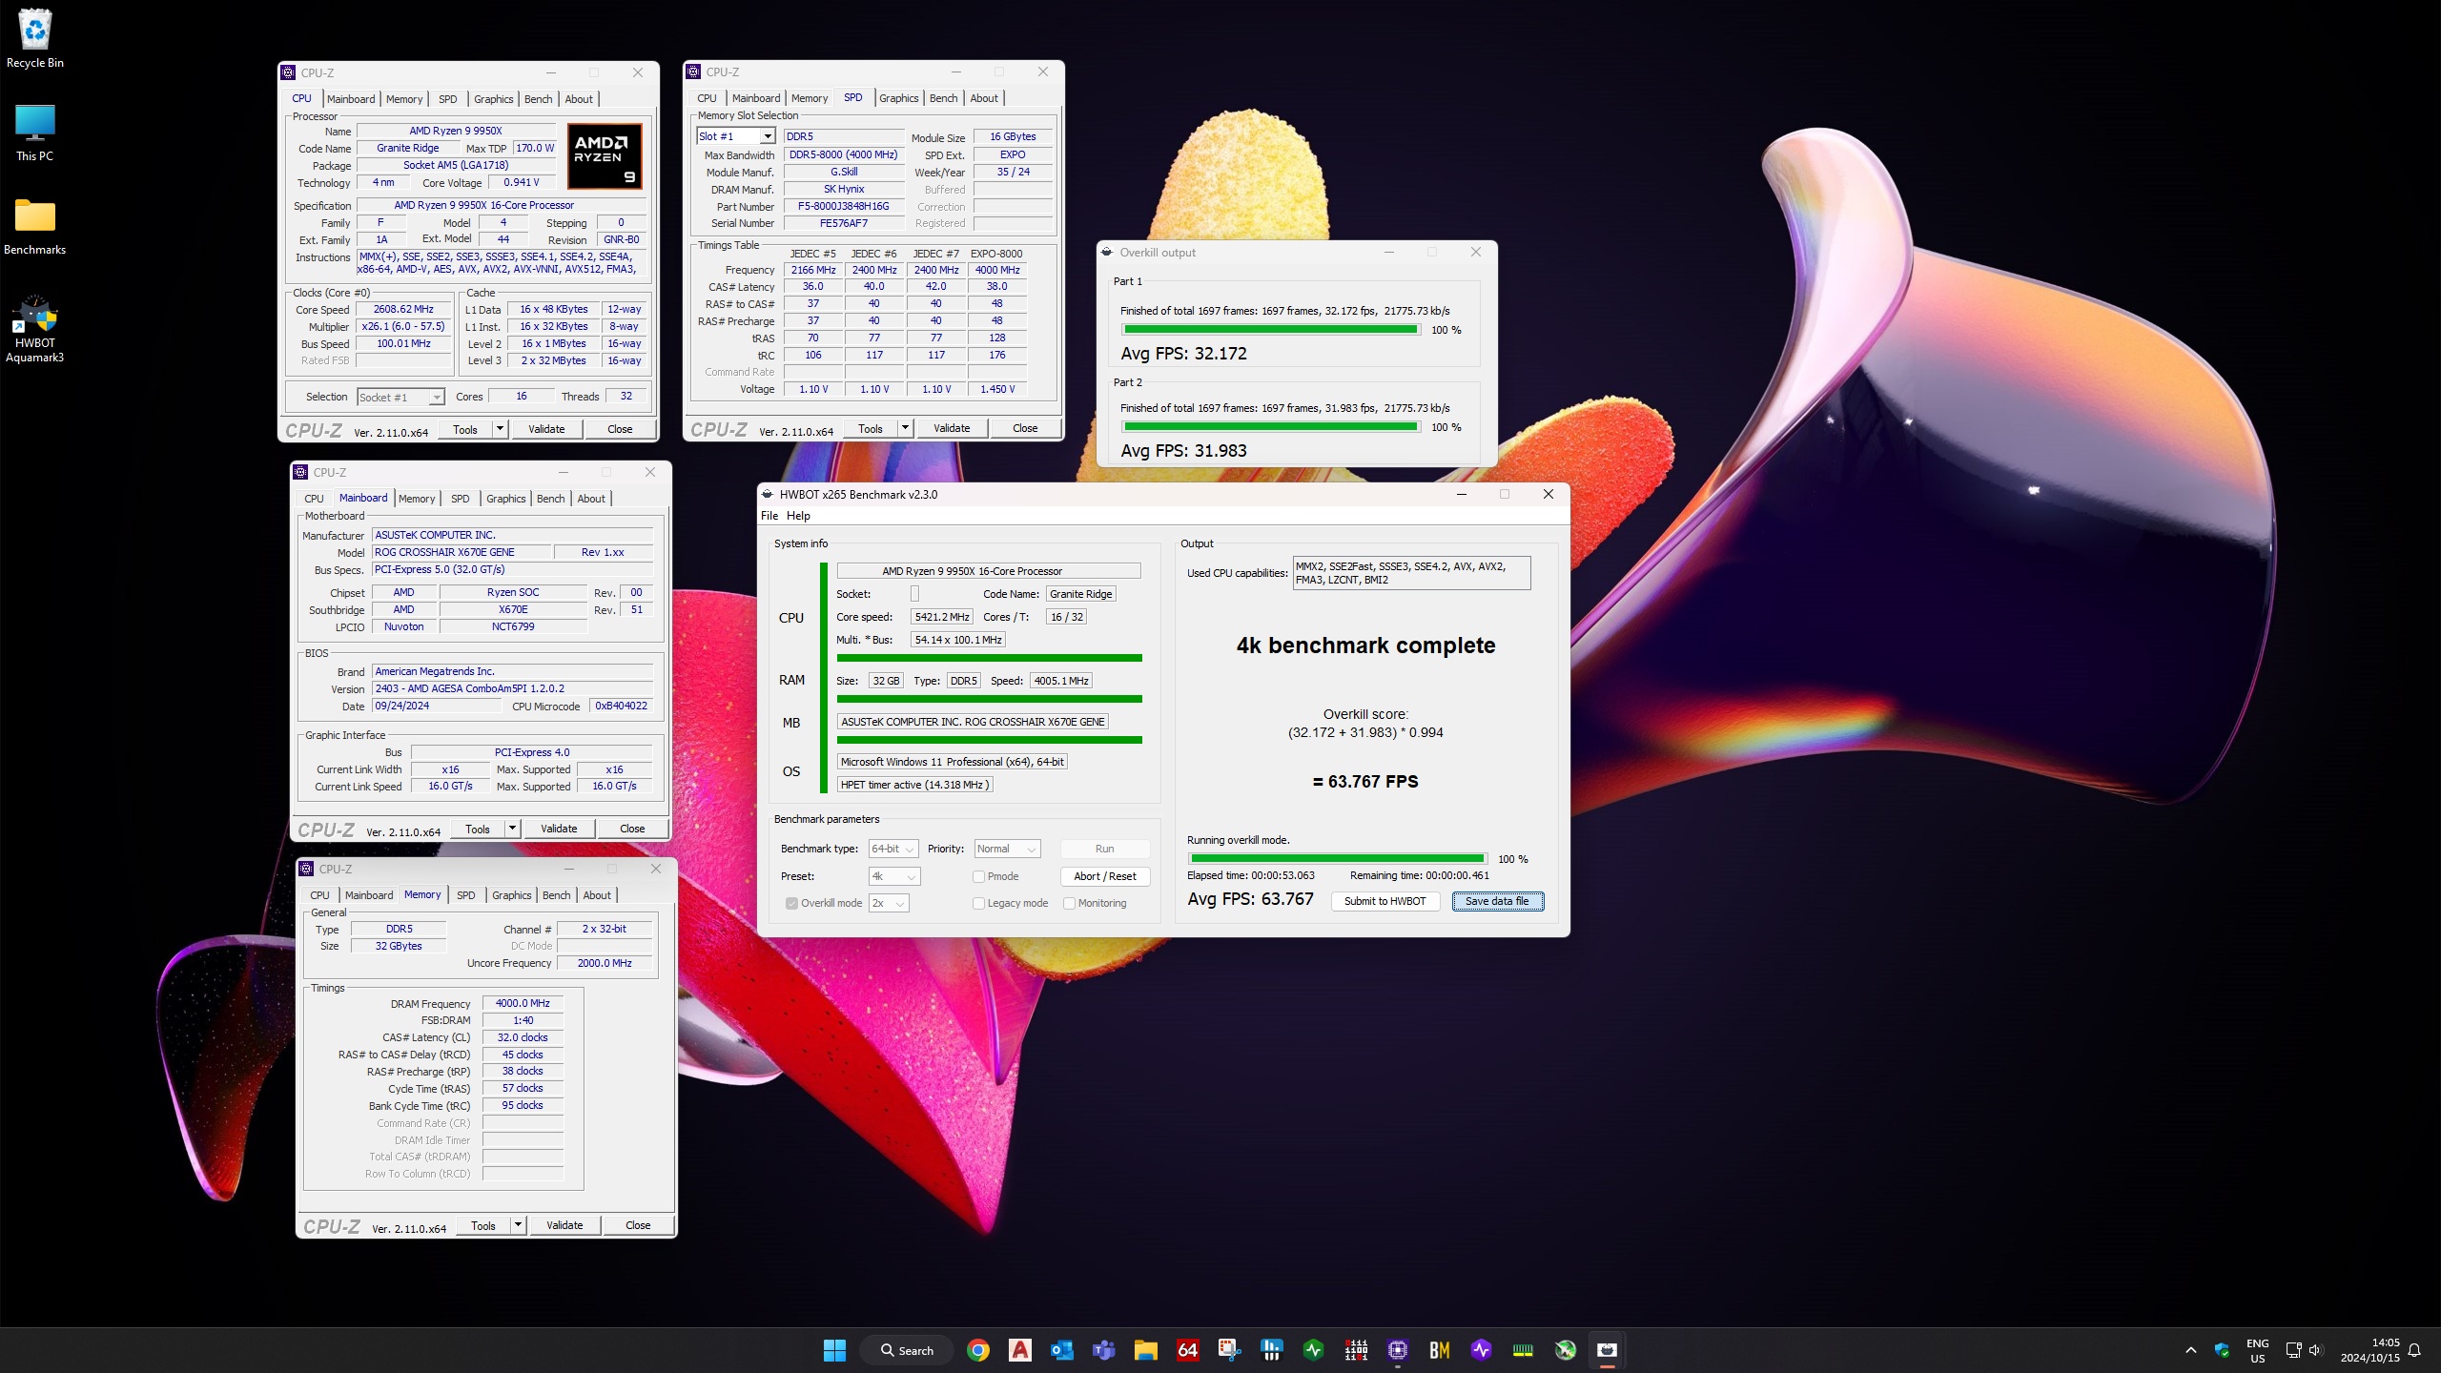Launch HWBOT Aquamark3 desktop shortcut
The image size is (2441, 1373).
tap(35, 329)
